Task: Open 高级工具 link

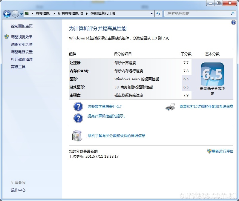Action: 18,67
